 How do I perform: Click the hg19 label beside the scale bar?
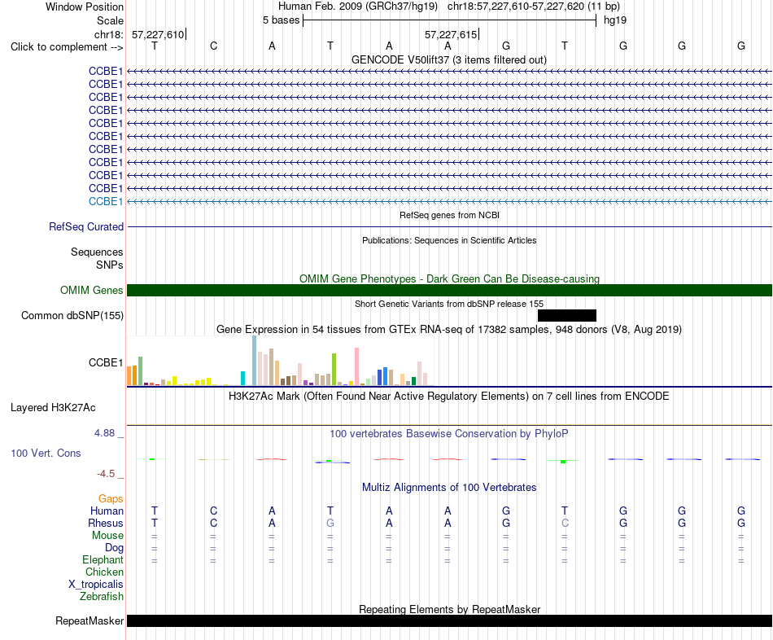pos(615,20)
